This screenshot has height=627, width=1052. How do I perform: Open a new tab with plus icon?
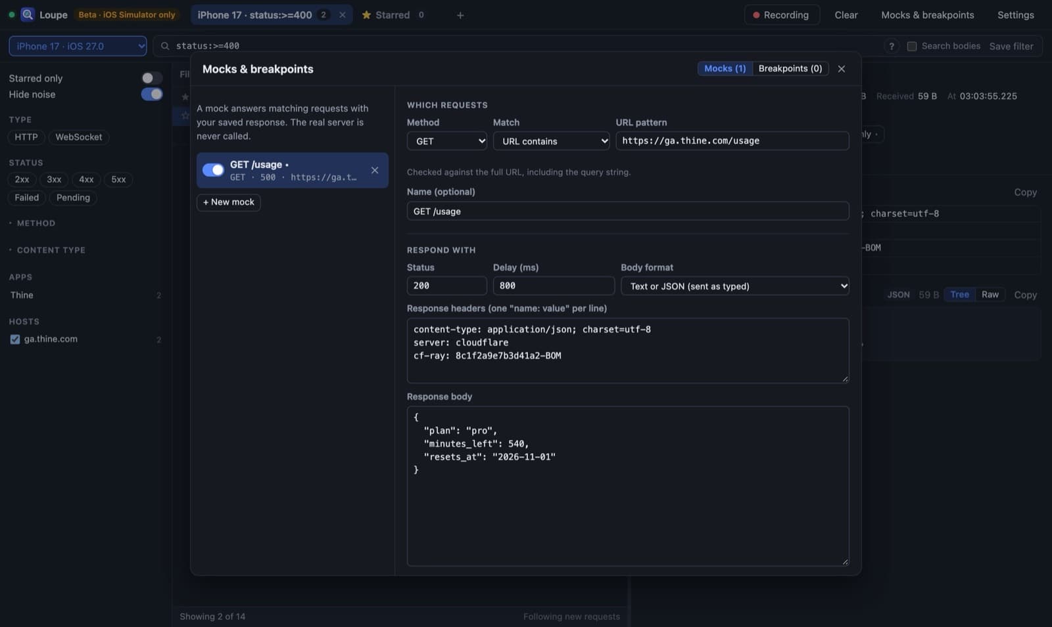coord(460,15)
